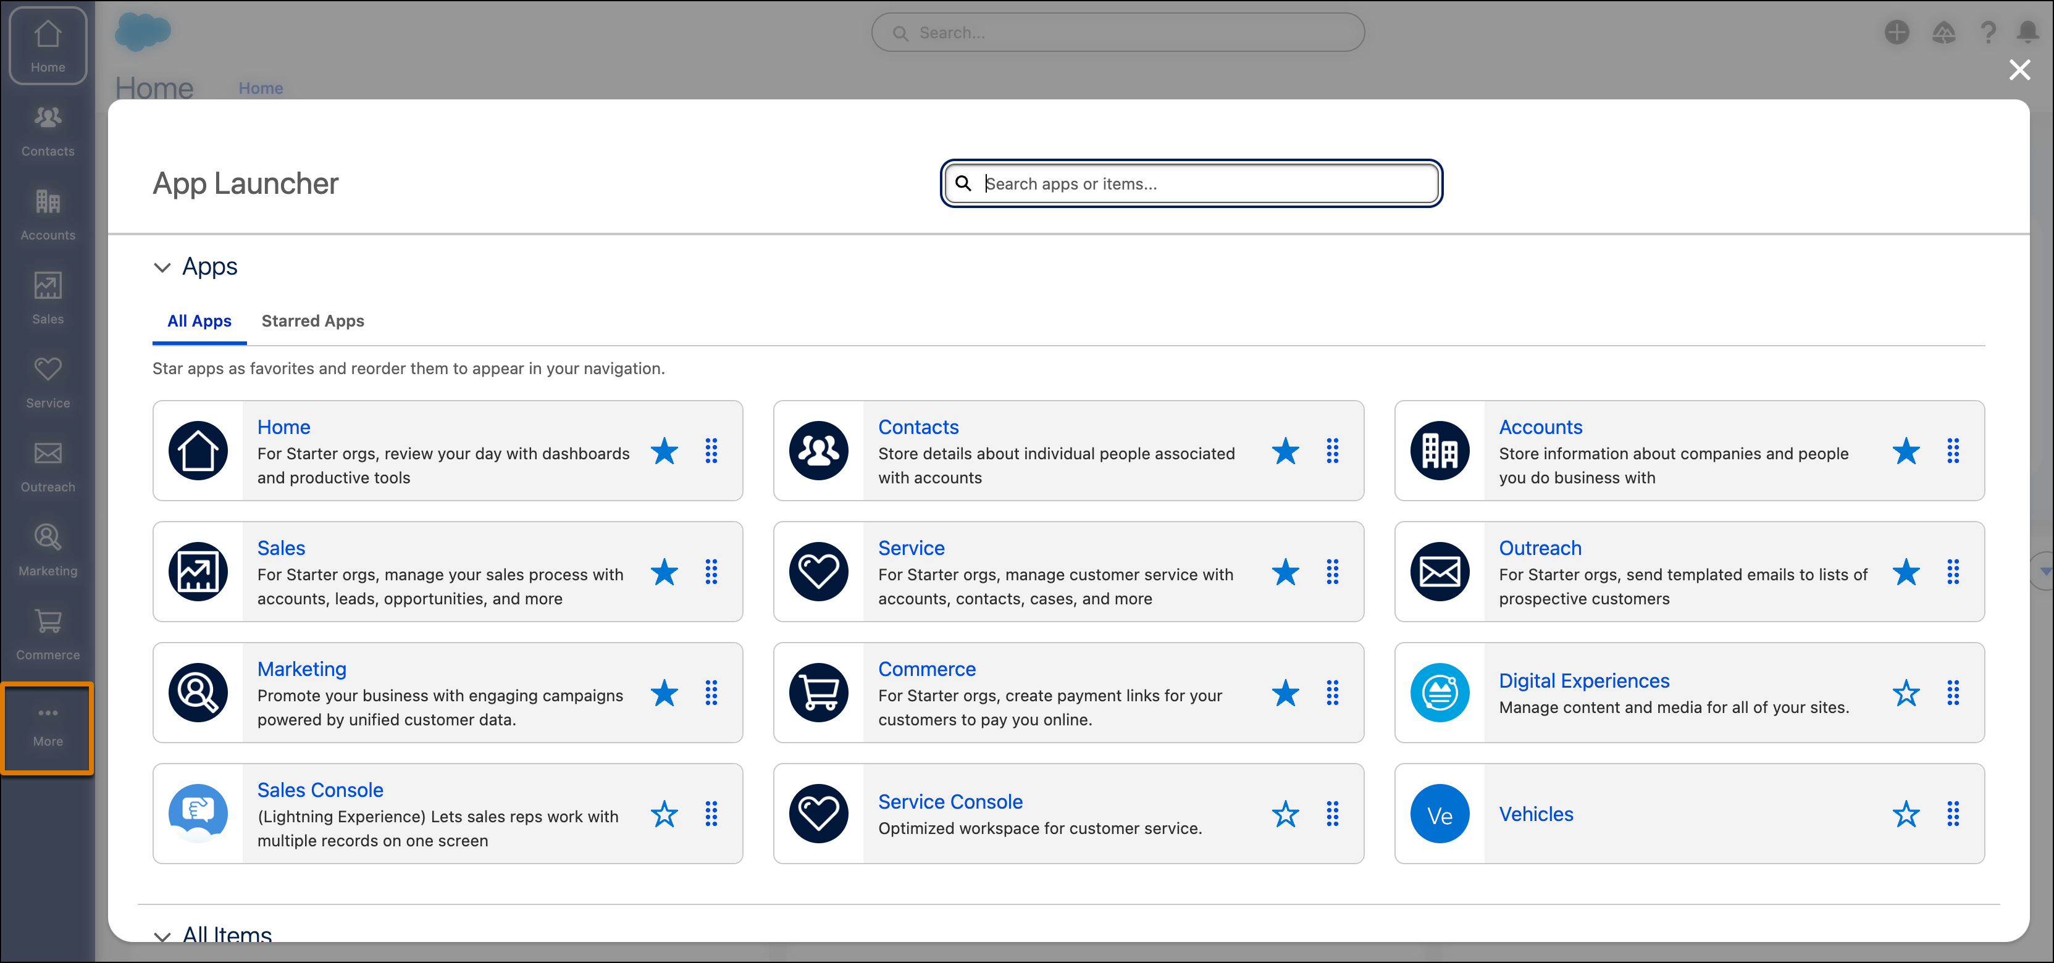The width and height of the screenshot is (2054, 963).
Task: Star the Sales Console app as favorite
Action: tap(664, 814)
